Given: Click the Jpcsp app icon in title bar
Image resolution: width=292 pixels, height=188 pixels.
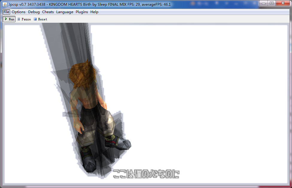Looking at the screenshot, I should coord(5,4).
